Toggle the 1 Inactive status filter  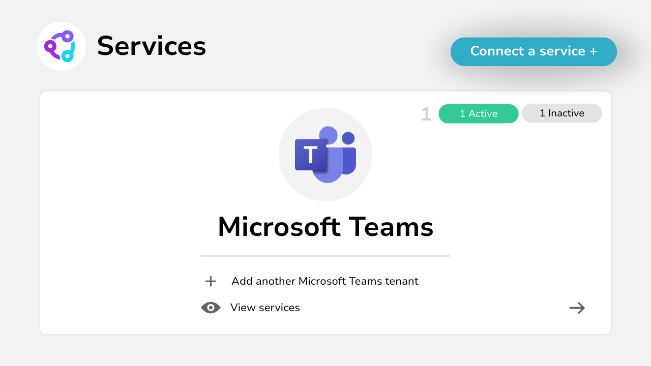561,113
